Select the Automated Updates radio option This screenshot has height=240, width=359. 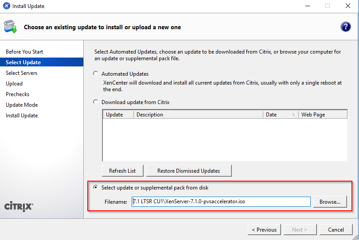tap(96, 74)
